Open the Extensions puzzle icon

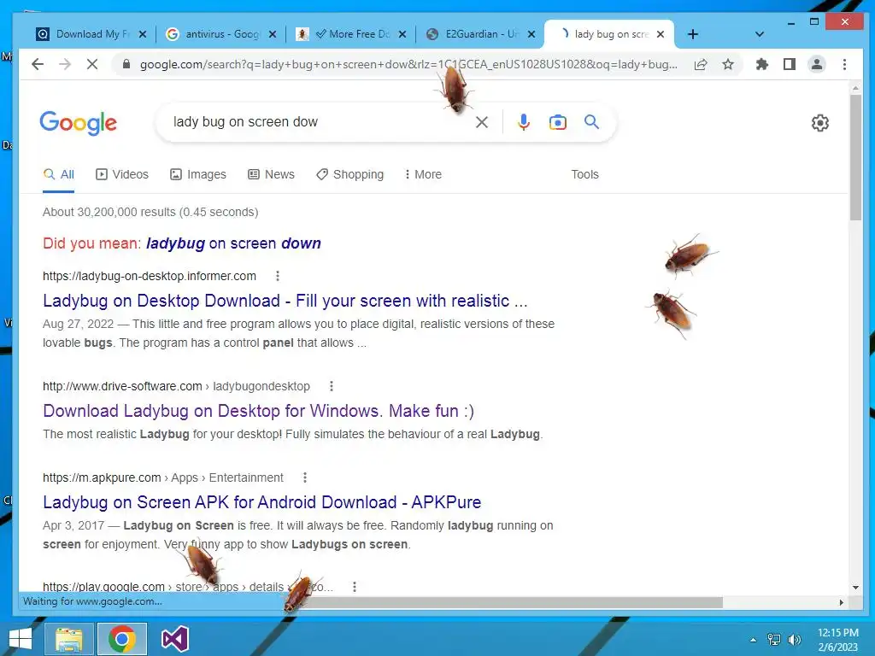[761, 64]
